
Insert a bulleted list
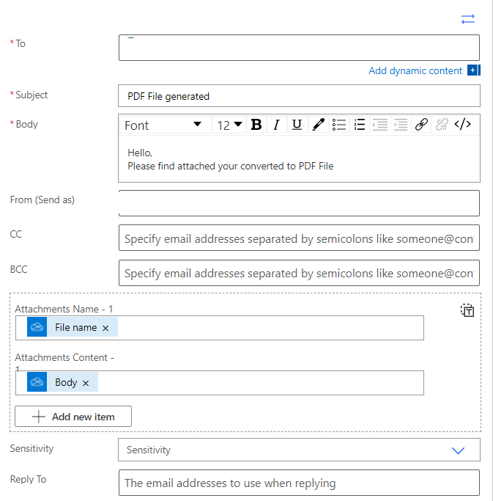coord(338,125)
